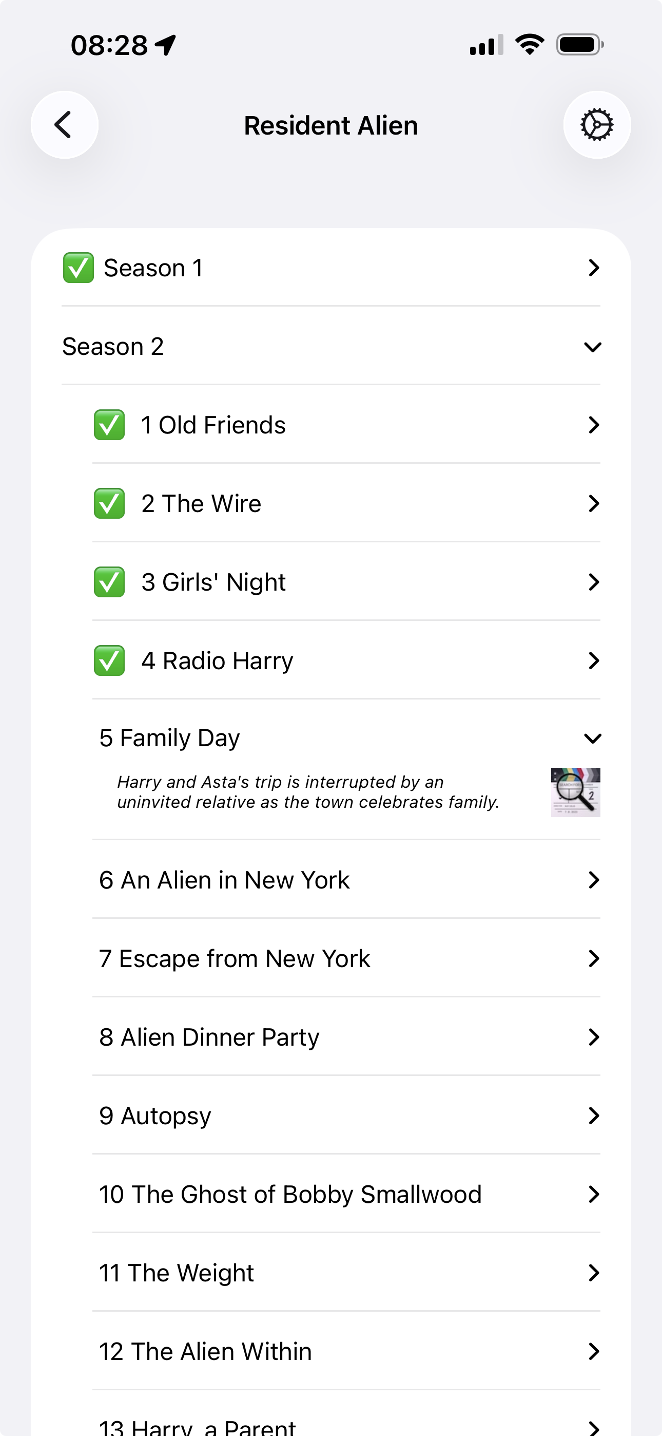Toggle the Season 1 watched checkmark
The width and height of the screenshot is (662, 1436).
click(x=78, y=268)
